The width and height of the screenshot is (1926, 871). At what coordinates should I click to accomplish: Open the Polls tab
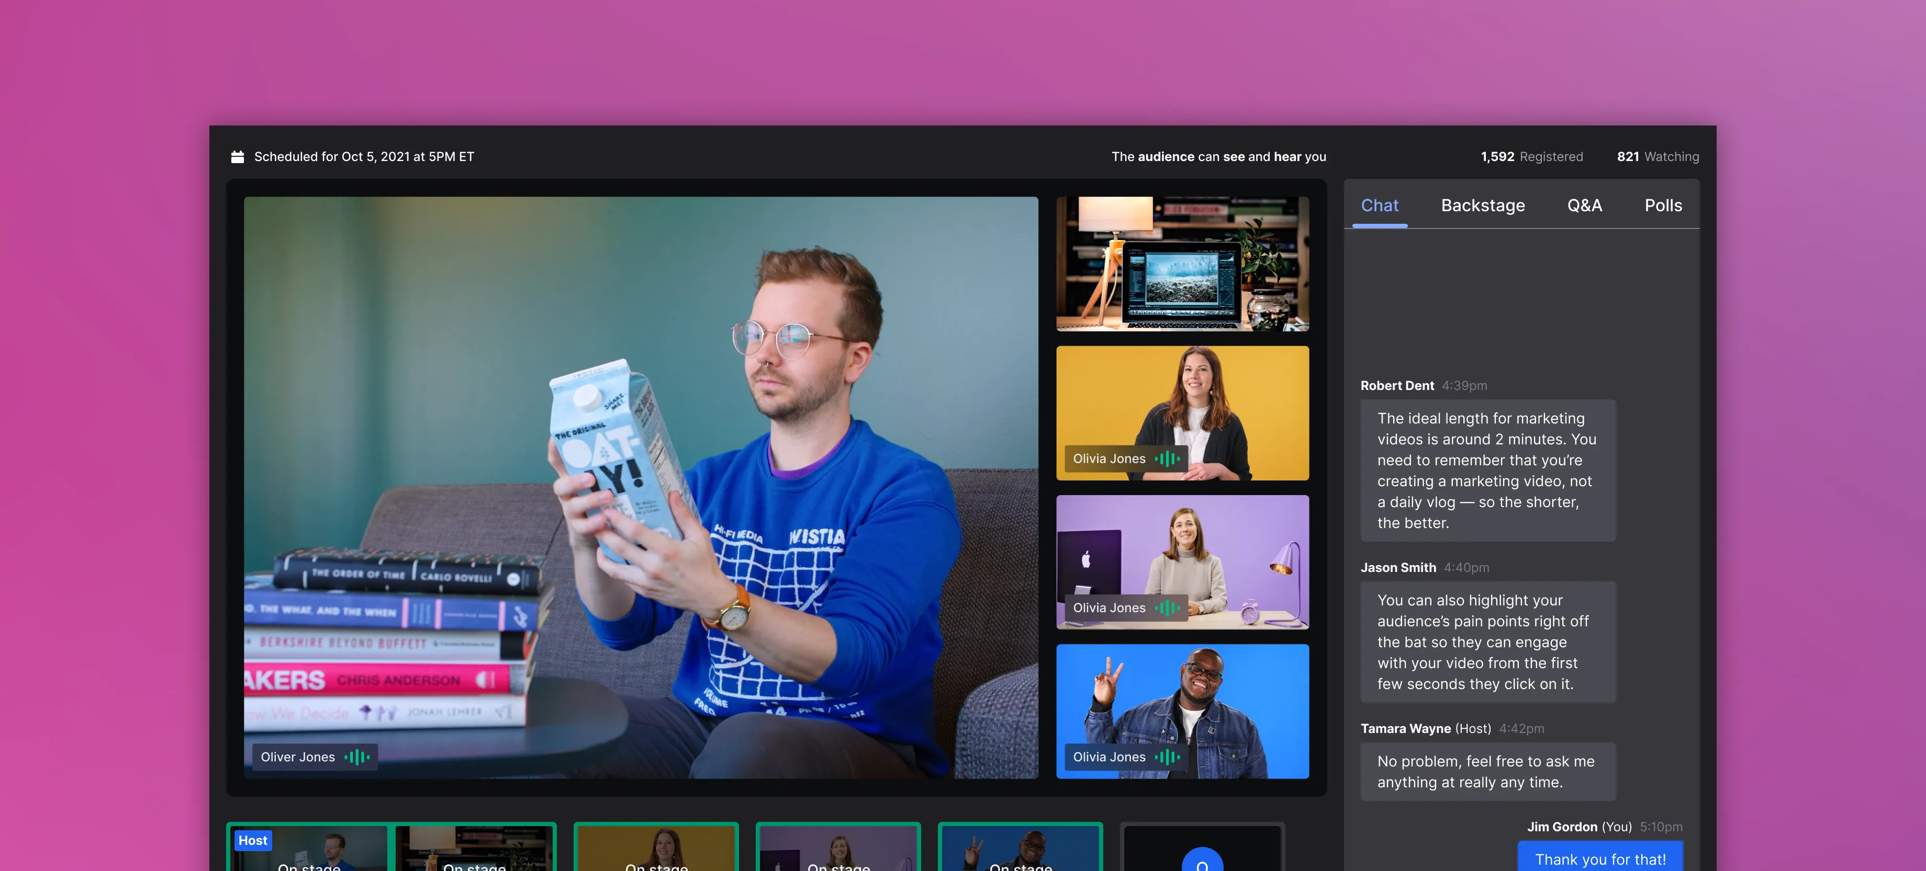(x=1663, y=205)
